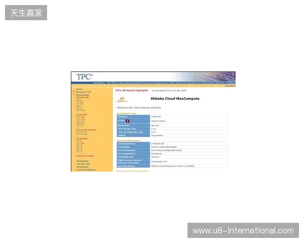This screenshot has height=243, width=304.
Task: Click the TPCx-BB Result Highlights heading
Action: (x=132, y=91)
